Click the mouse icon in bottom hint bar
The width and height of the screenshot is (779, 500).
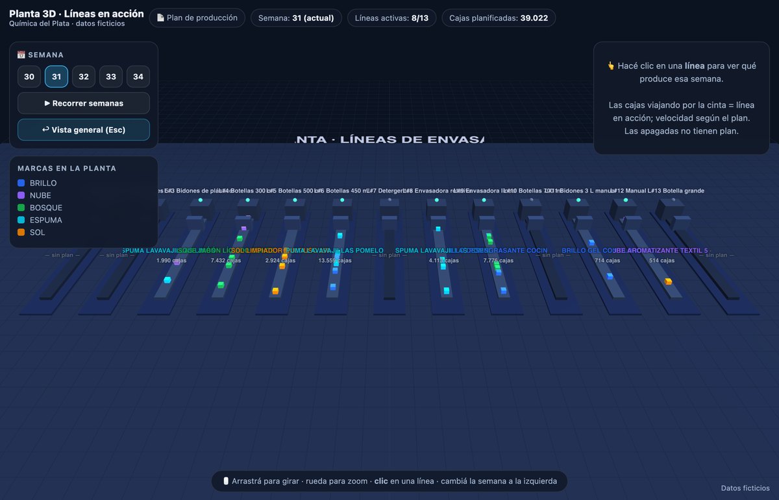226,481
